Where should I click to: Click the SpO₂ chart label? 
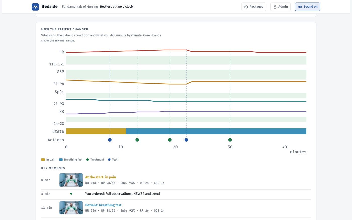(x=59, y=92)
